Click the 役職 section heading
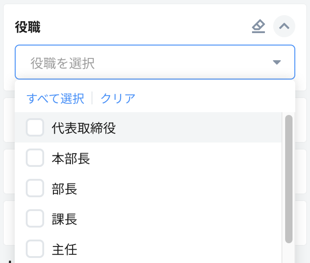This screenshot has height=263, width=310. tap(28, 27)
